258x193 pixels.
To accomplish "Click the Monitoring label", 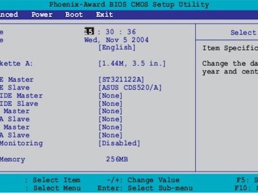I will tap(21, 144).
